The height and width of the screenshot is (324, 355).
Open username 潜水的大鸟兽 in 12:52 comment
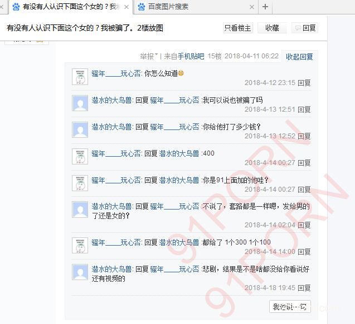pos(111,127)
